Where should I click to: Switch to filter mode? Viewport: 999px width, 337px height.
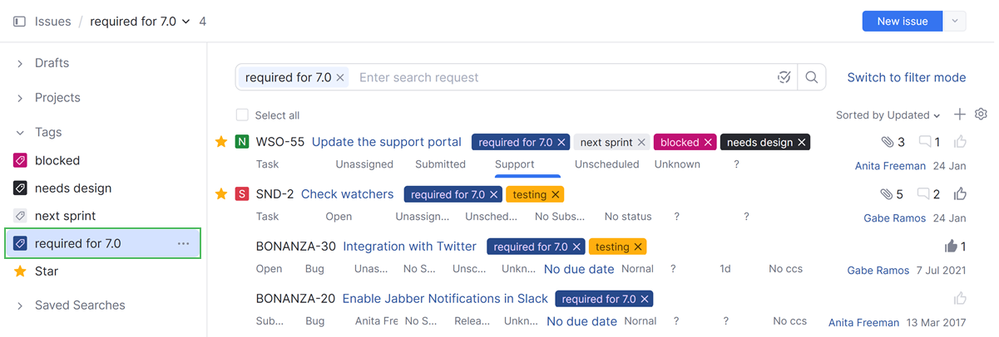906,77
